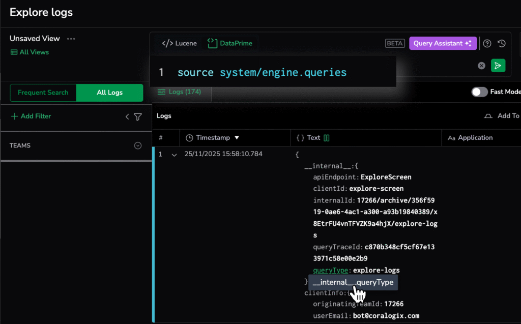
Task: Select the Logs (174) tab
Action: pyautogui.click(x=179, y=92)
